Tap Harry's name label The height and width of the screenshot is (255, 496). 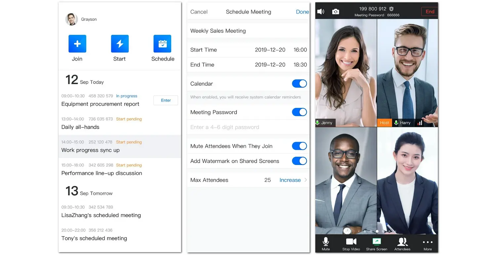(x=405, y=123)
